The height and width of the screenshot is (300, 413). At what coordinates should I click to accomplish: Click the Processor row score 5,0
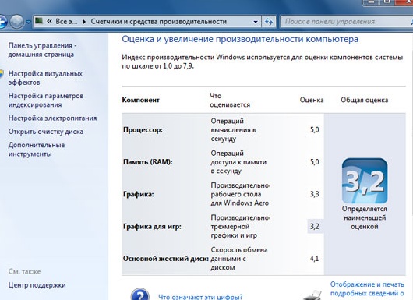point(315,129)
